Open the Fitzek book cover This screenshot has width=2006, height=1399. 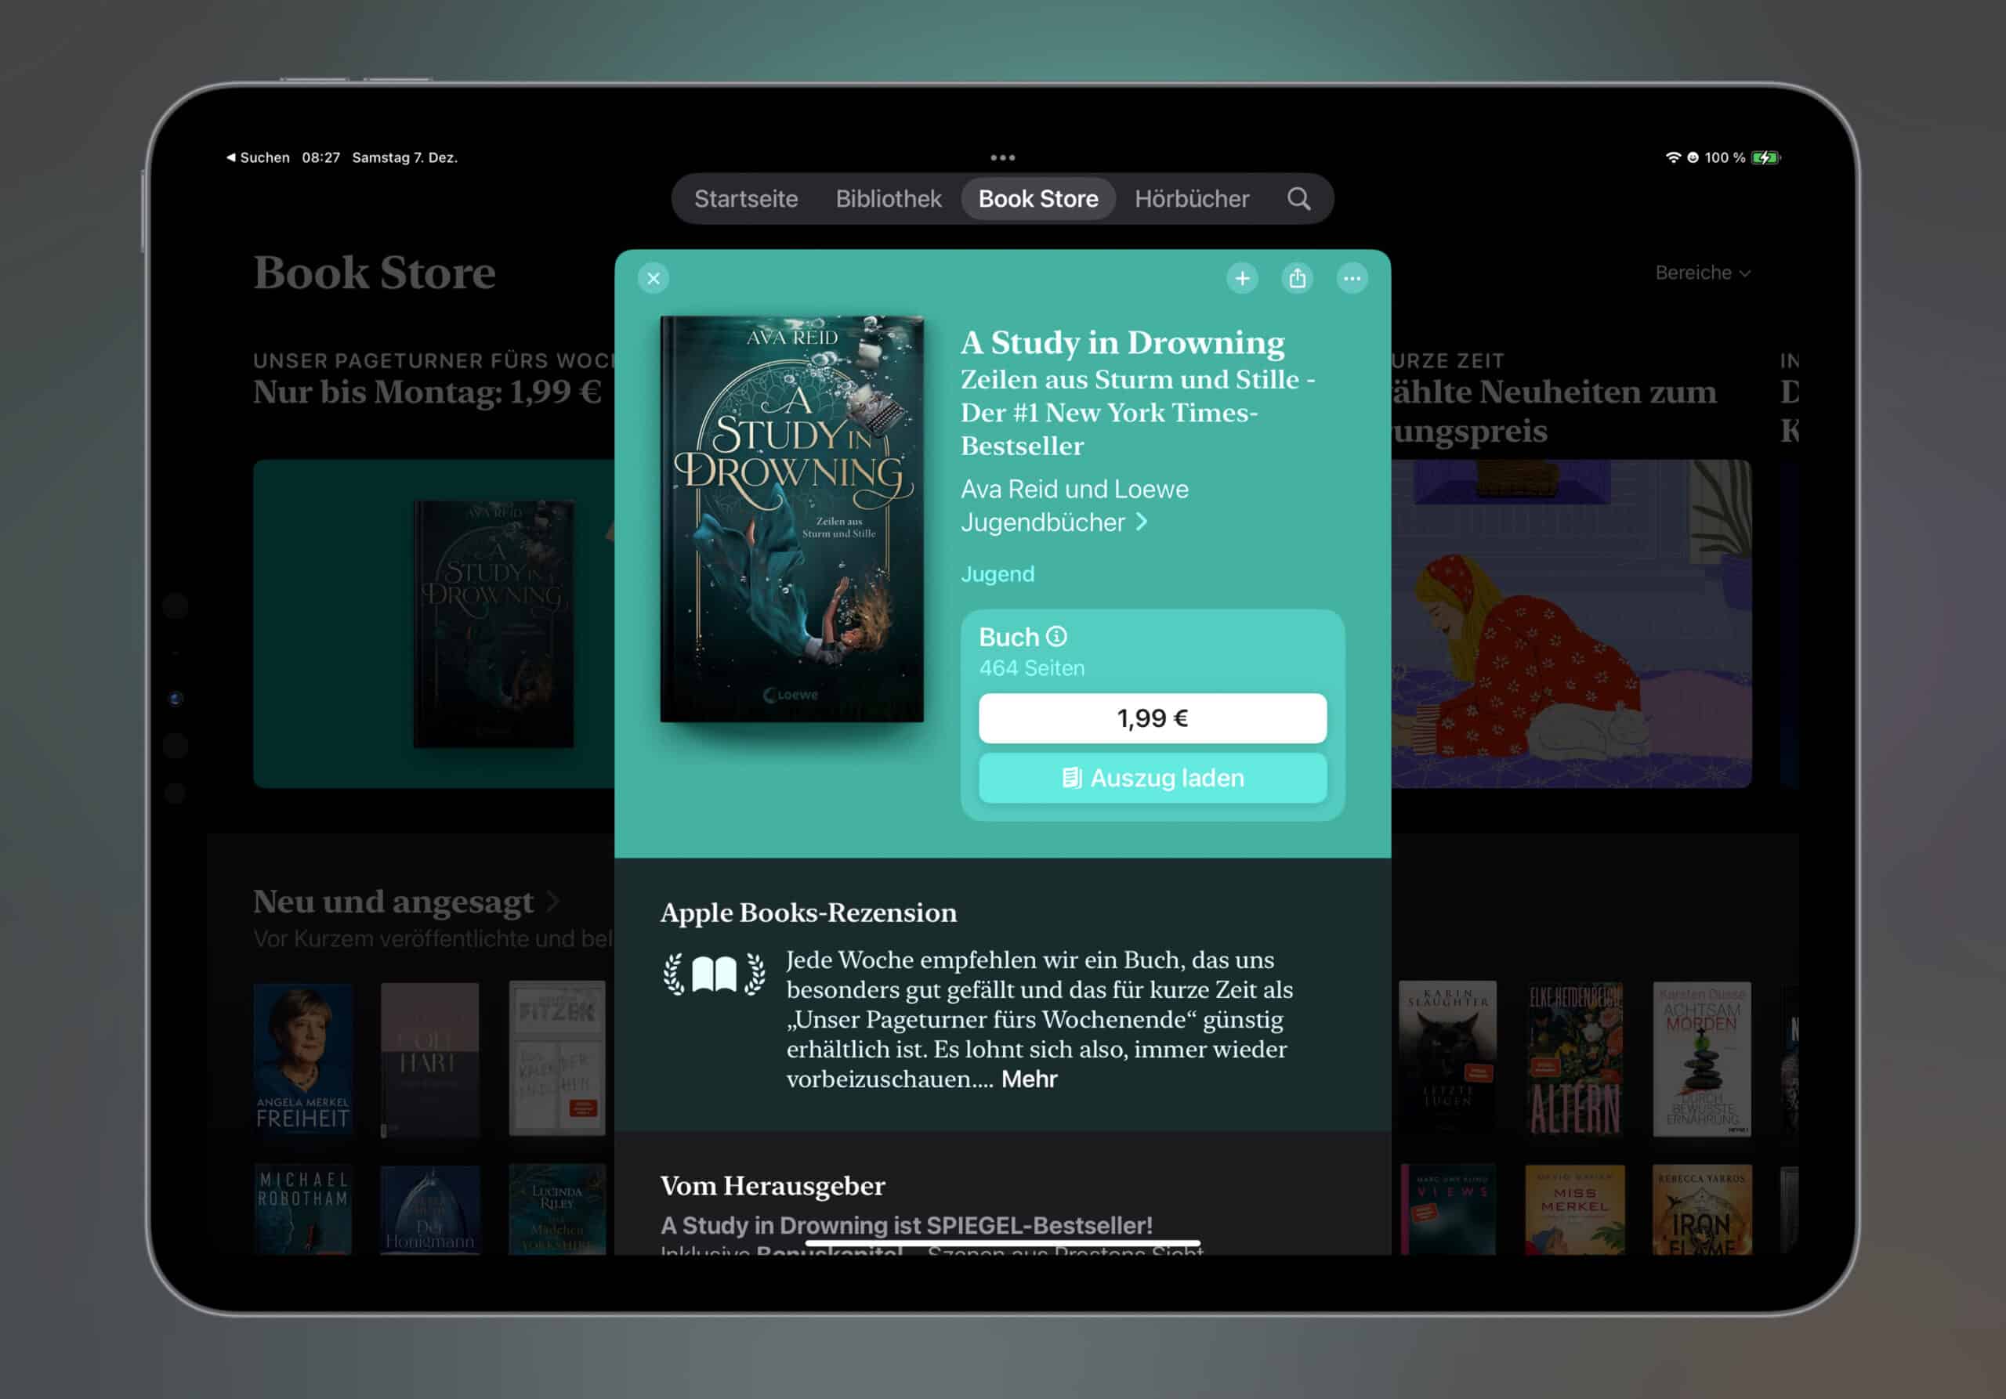pos(557,1058)
